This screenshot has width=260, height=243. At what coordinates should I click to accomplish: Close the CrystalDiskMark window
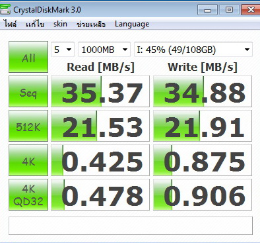coord(251,10)
